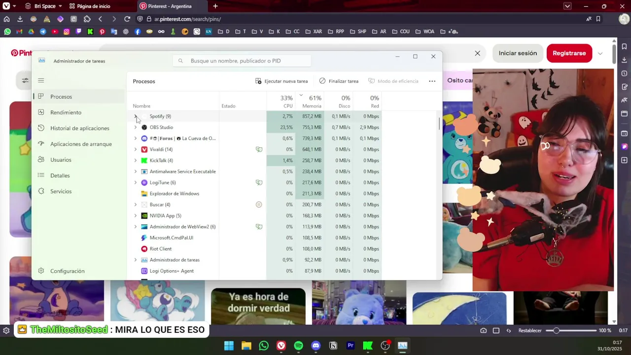Clear the Pinterest search with X
This screenshot has height=355, width=631.
pos(477,53)
